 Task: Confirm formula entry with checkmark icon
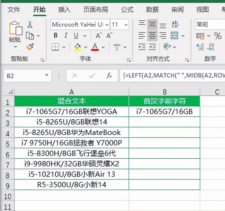[92, 75]
